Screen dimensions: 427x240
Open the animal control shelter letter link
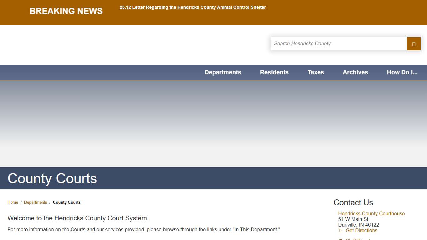click(193, 7)
